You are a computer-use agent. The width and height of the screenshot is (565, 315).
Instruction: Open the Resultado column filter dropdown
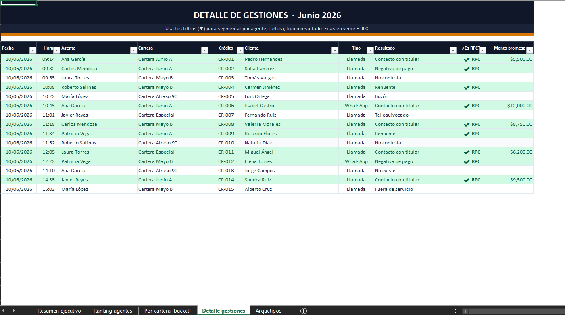453,50
